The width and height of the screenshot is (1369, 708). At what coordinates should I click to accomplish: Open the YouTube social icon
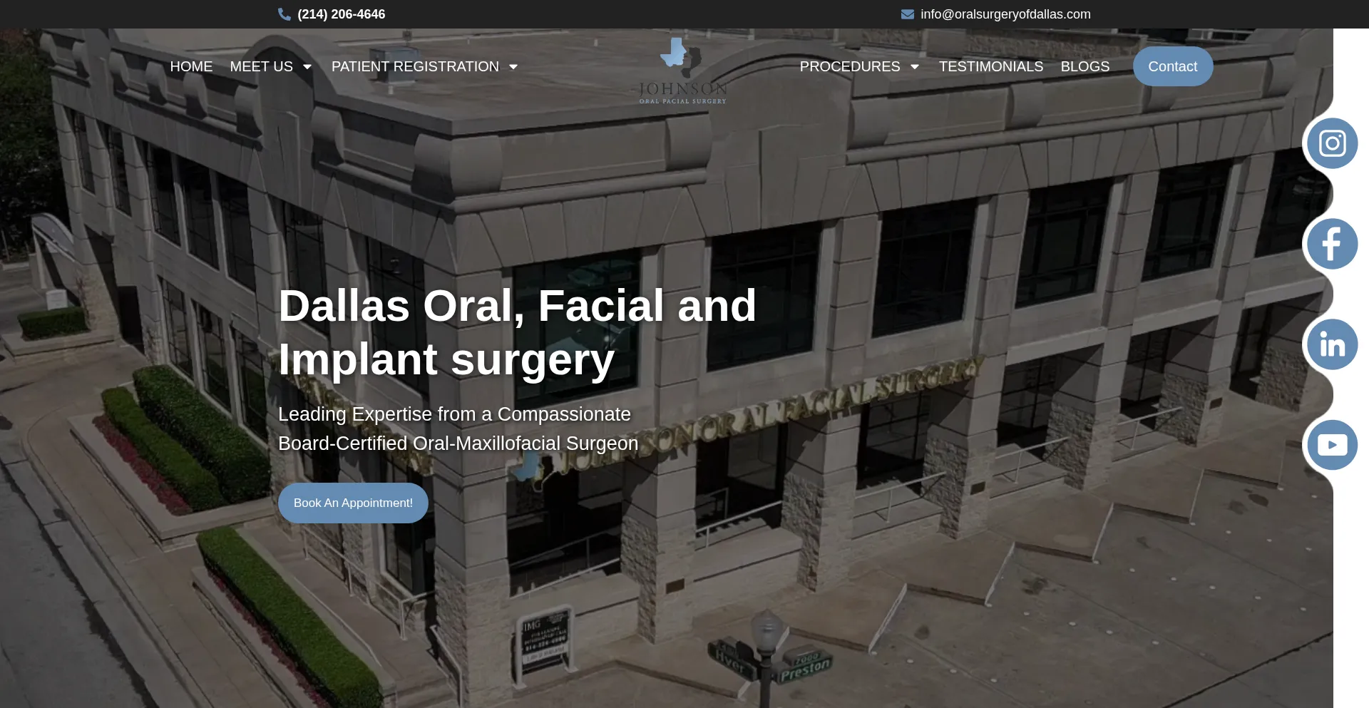(1332, 445)
